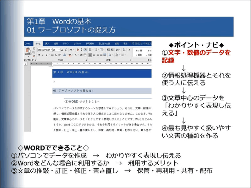
Task: Click the Tell Me search box
Action: point(142,44)
